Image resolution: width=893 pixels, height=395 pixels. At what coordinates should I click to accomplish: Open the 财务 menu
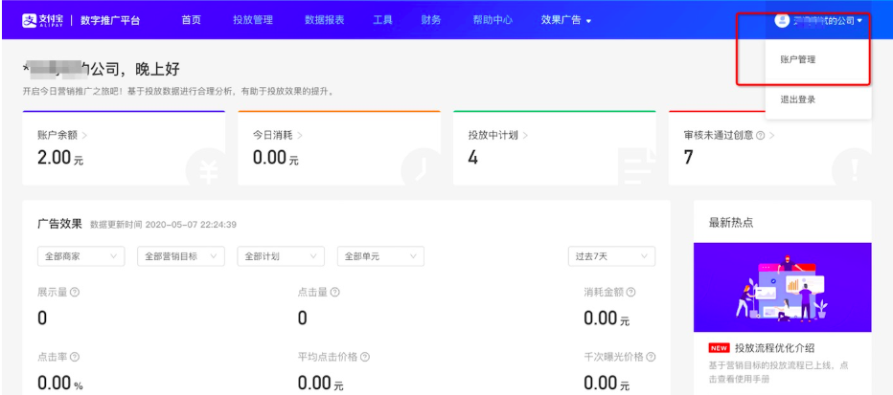coord(431,20)
